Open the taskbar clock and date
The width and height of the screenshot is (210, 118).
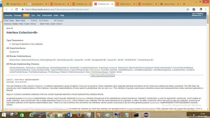coord(202,115)
